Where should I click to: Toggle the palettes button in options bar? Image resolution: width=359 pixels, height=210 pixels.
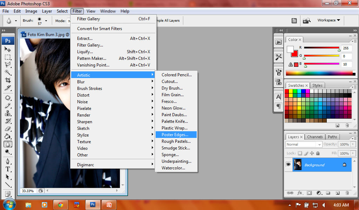click(294, 21)
